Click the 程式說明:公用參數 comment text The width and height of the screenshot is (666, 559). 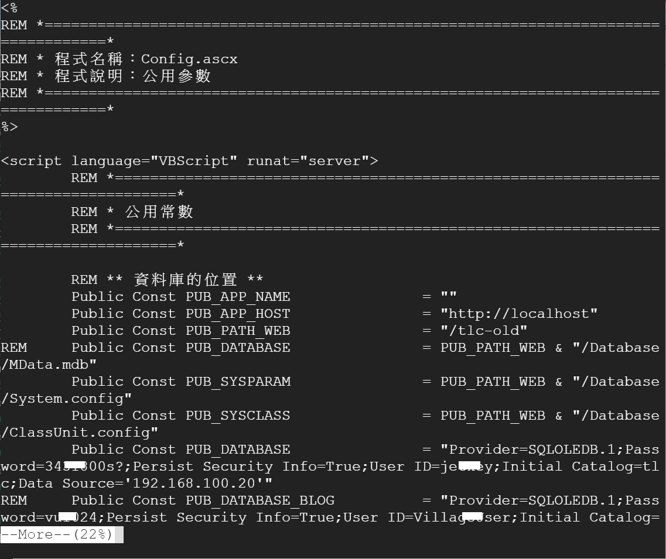[132, 76]
